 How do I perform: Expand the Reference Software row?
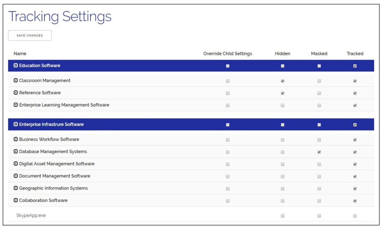point(16,92)
